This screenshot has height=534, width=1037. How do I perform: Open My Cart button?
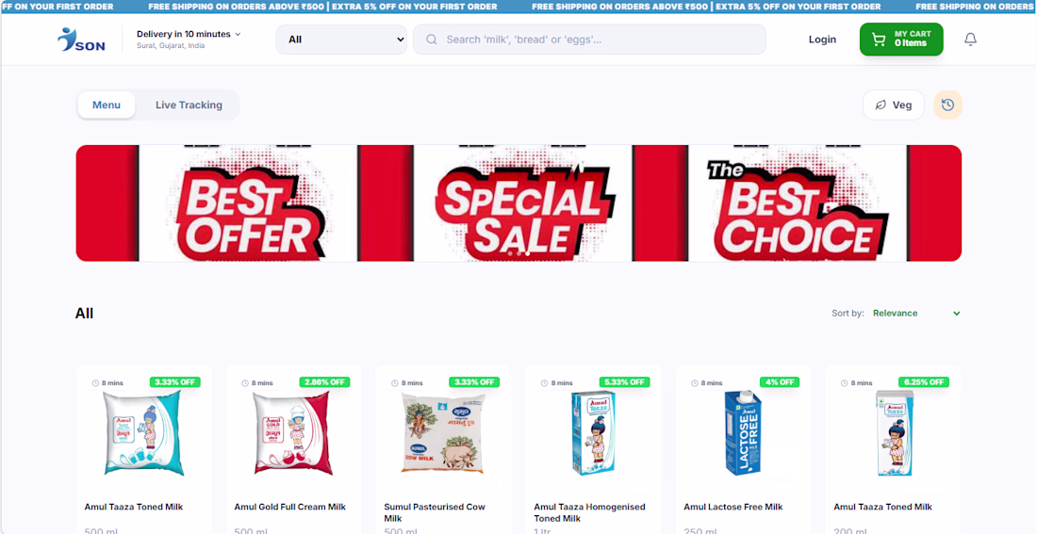pos(901,39)
